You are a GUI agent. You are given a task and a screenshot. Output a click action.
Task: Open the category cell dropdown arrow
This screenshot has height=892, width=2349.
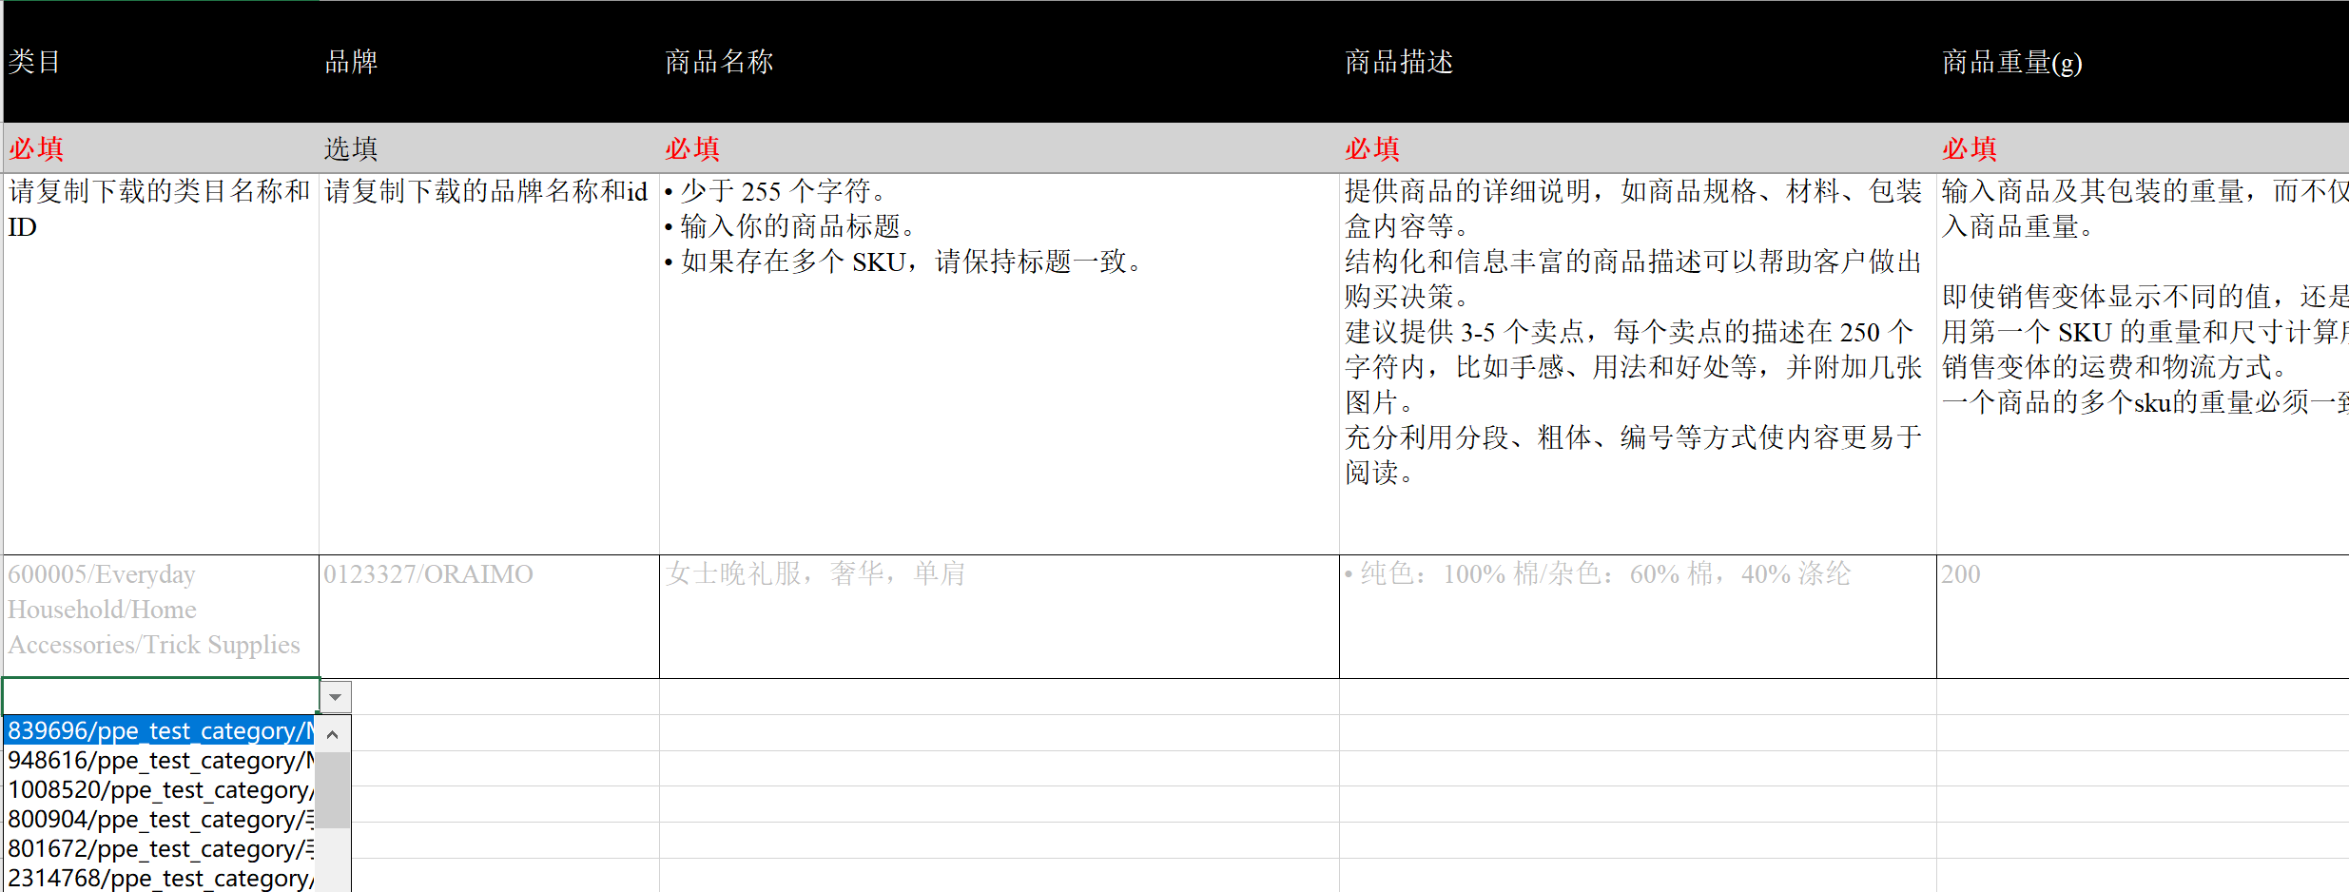click(335, 697)
